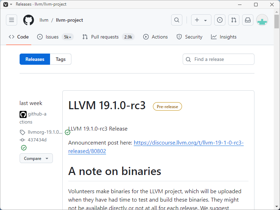Click the green verified check beside tag
The width and height of the screenshot is (280, 210).
click(x=68, y=132)
